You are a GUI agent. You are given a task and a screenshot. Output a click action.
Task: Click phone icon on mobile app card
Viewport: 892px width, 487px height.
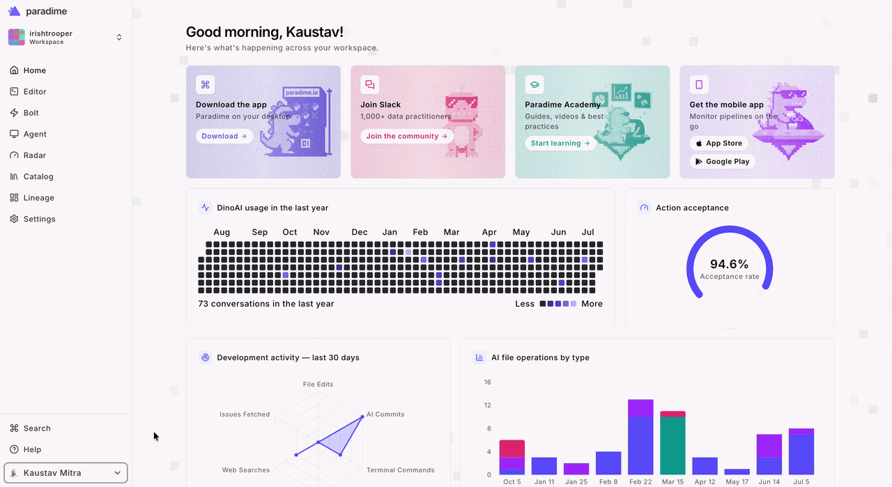(699, 85)
